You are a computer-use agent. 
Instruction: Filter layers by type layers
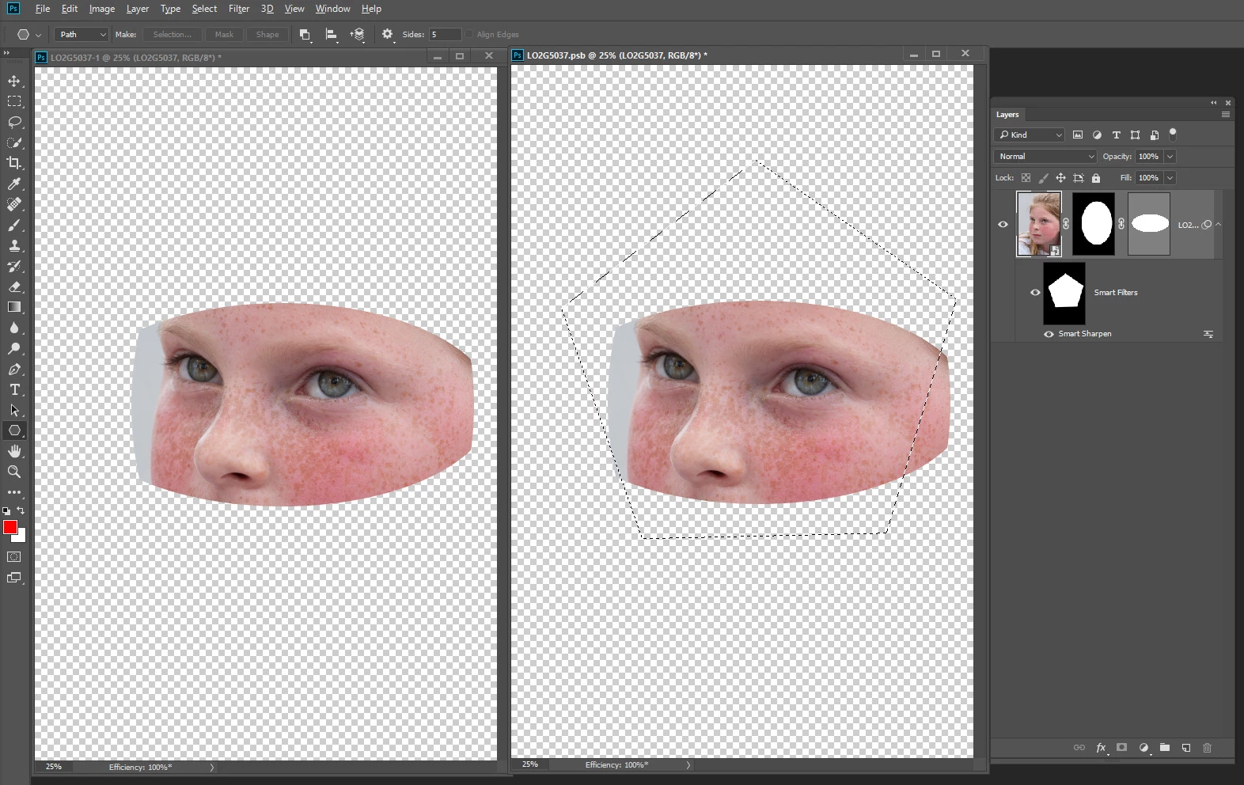click(1116, 135)
